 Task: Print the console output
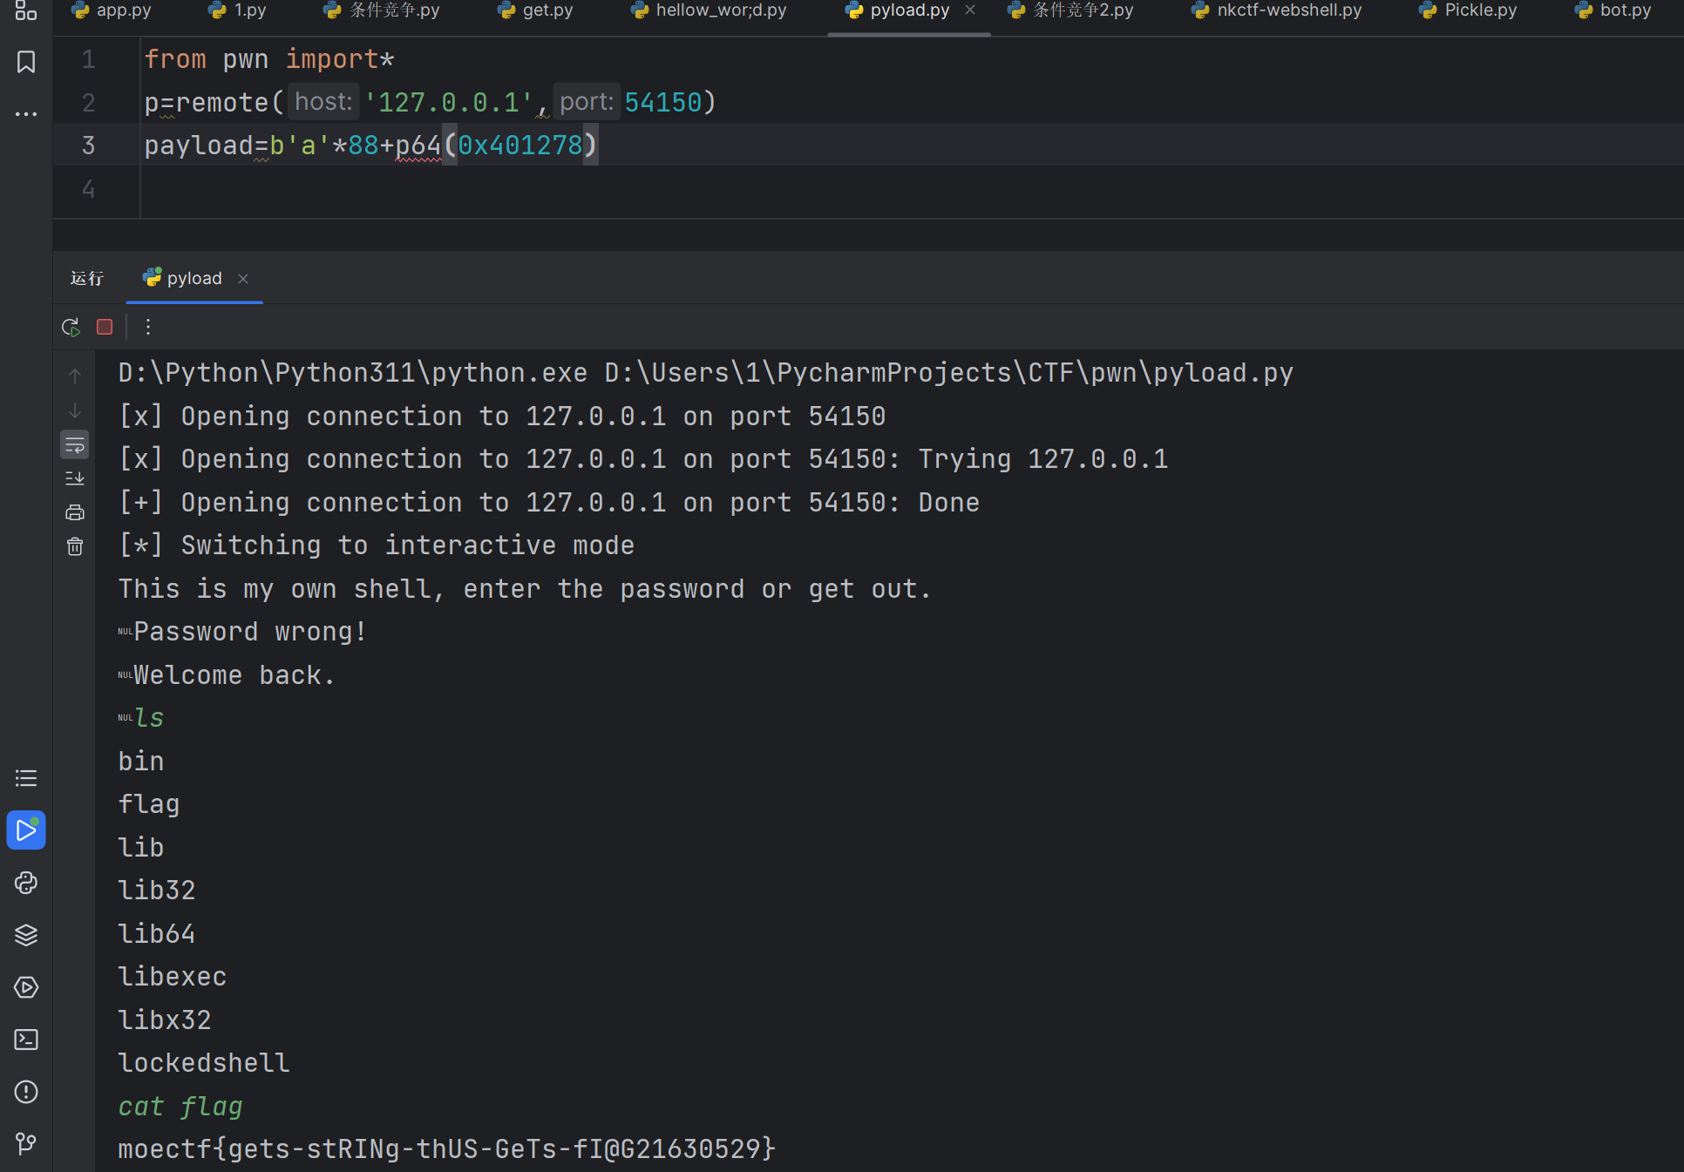click(x=75, y=512)
